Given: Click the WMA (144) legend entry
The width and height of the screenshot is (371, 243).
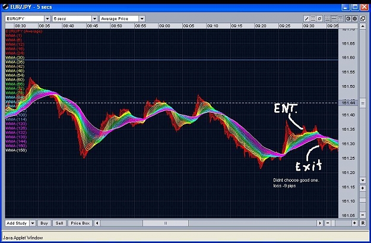Looking at the screenshot, I should click(16, 141).
